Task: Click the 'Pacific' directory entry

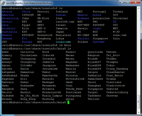Action: [84, 38]
